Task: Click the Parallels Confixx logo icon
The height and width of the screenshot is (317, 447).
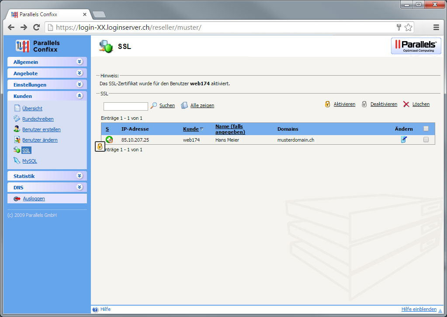Action: point(23,46)
